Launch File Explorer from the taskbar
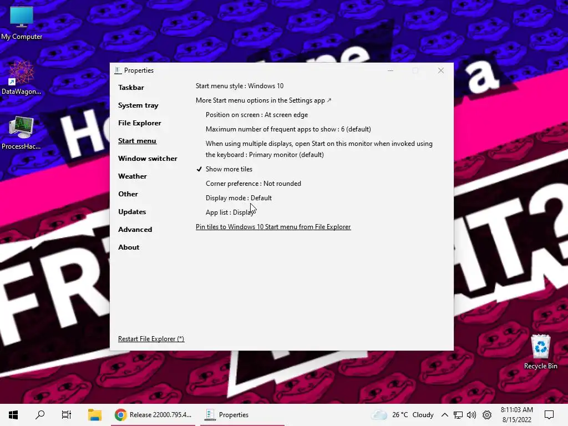Screen dimensions: 568x426 click(94, 415)
